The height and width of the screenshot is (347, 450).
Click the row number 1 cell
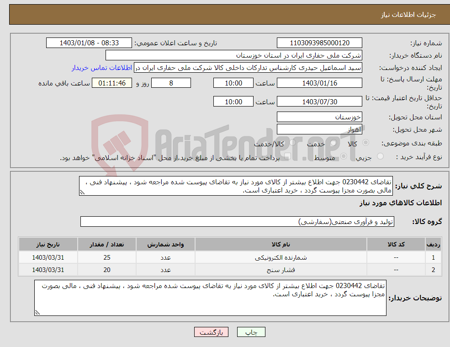pyautogui.click(x=434, y=257)
